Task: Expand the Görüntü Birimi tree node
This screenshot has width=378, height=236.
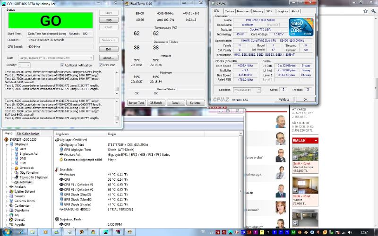Action: pyautogui.click(x=7, y=201)
